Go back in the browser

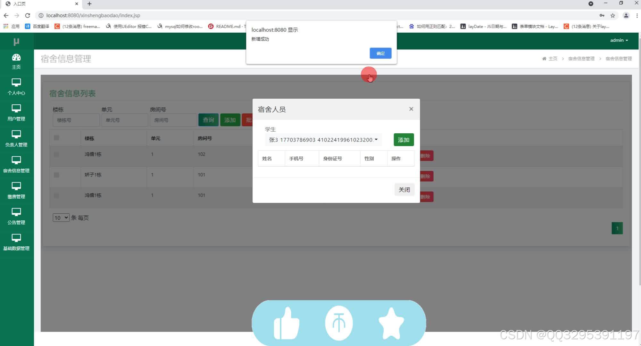[x=6, y=15]
